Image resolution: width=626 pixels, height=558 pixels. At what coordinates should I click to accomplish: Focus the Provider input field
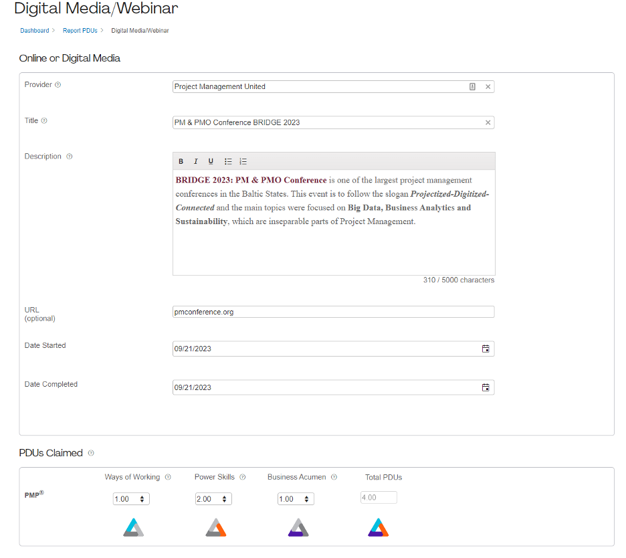tap(333, 87)
